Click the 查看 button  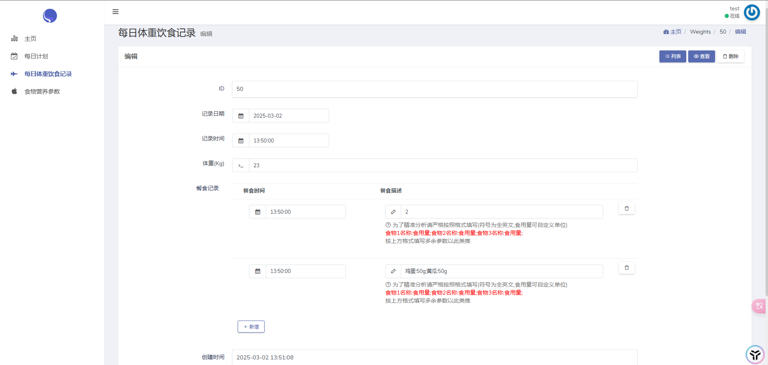pos(701,56)
